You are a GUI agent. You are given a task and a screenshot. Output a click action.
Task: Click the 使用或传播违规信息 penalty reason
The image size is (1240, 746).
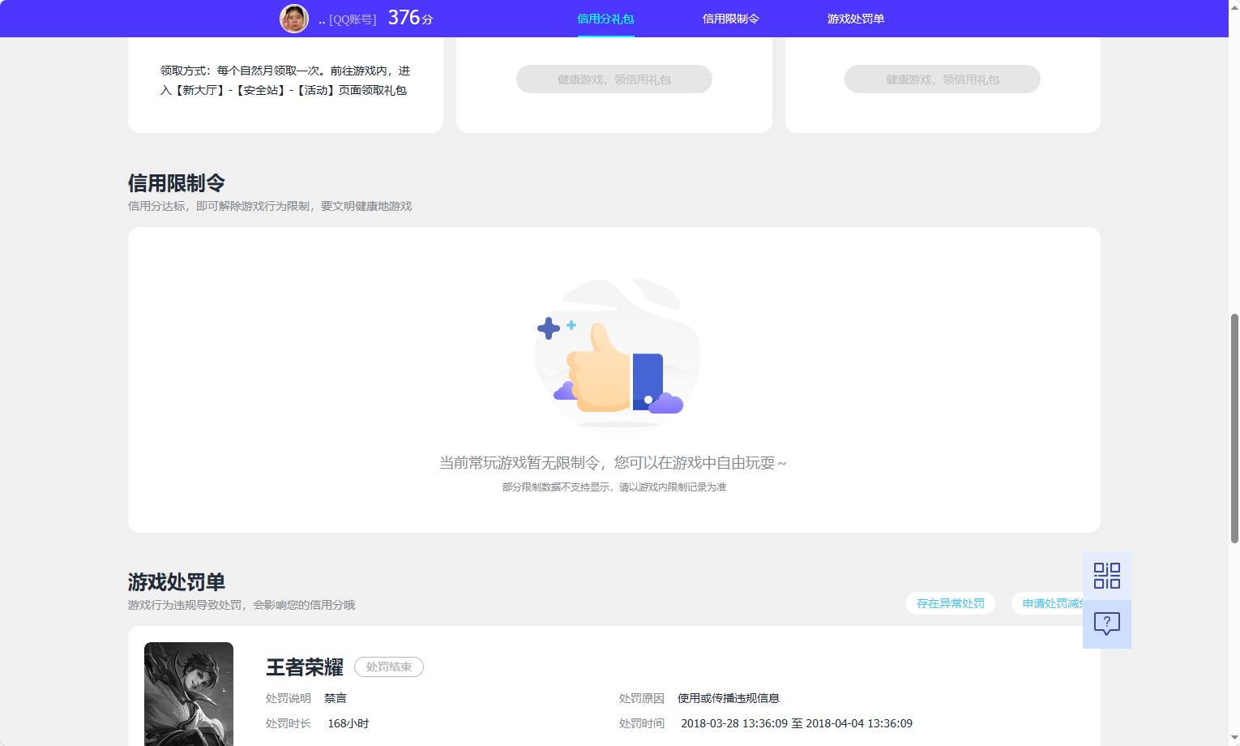pyautogui.click(x=729, y=698)
